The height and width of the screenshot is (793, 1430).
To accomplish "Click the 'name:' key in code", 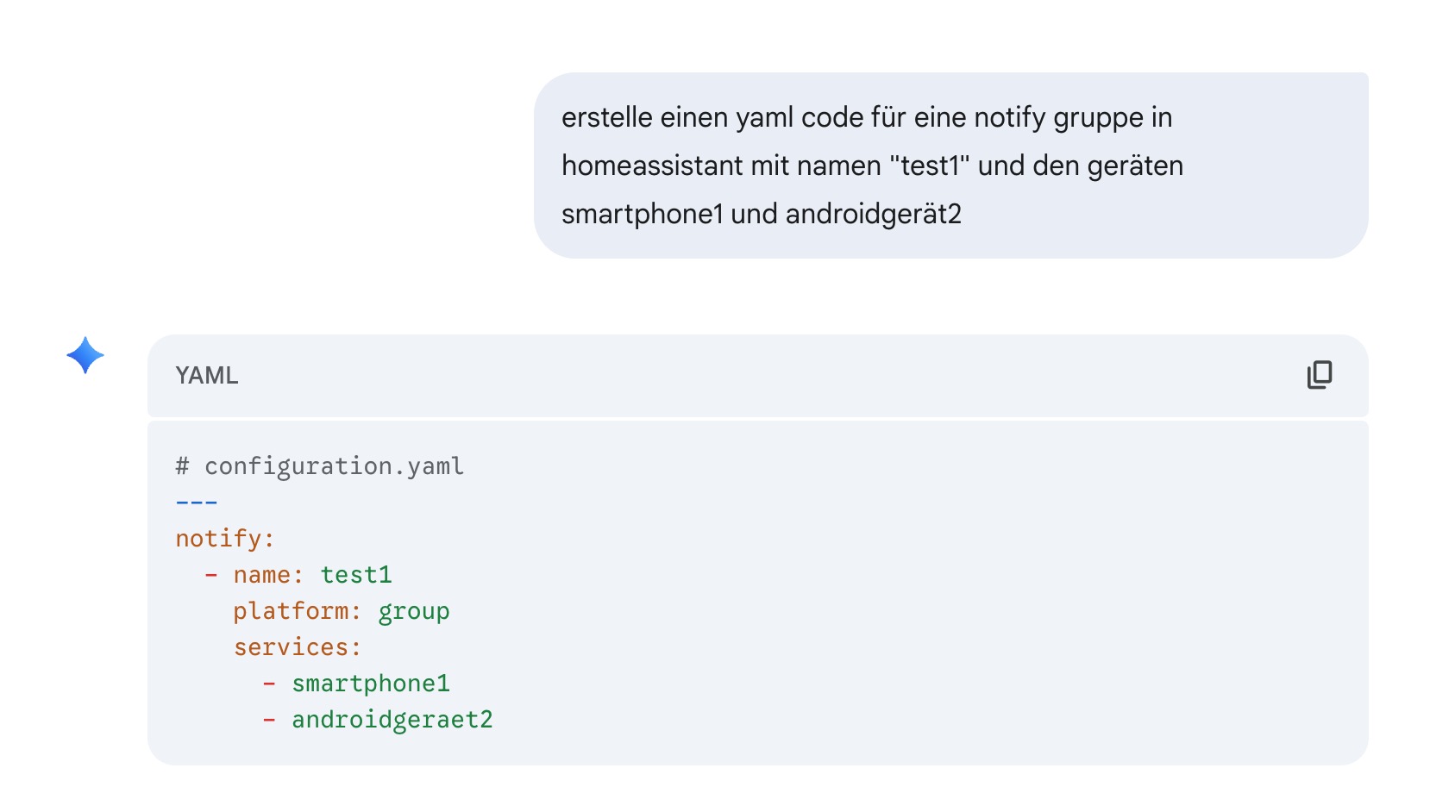I will pos(268,575).
